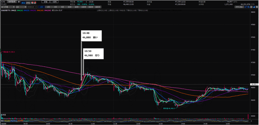Screen dimensions: 259x125
Task: Click the document list icon at far right
Action: point(257,7)
